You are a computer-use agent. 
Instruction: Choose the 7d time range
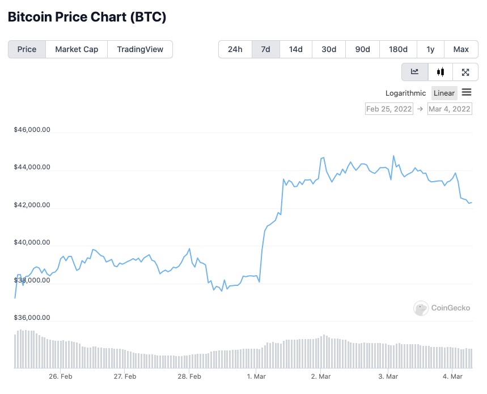(x=265, y=49)
